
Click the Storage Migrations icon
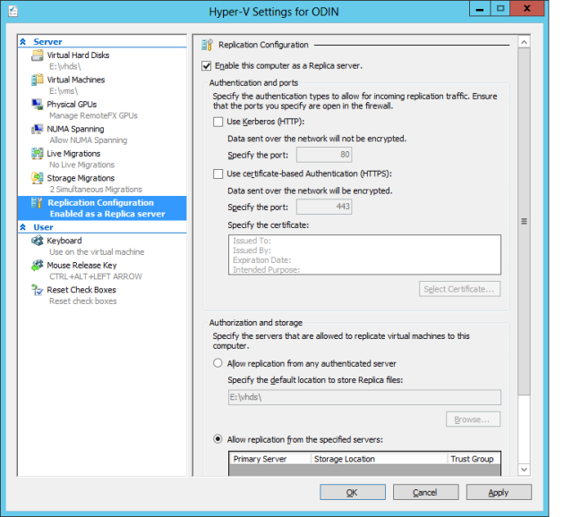tap(37, 178)
